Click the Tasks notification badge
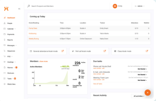This screenshot has height=101, width=156. click(15, 79)
